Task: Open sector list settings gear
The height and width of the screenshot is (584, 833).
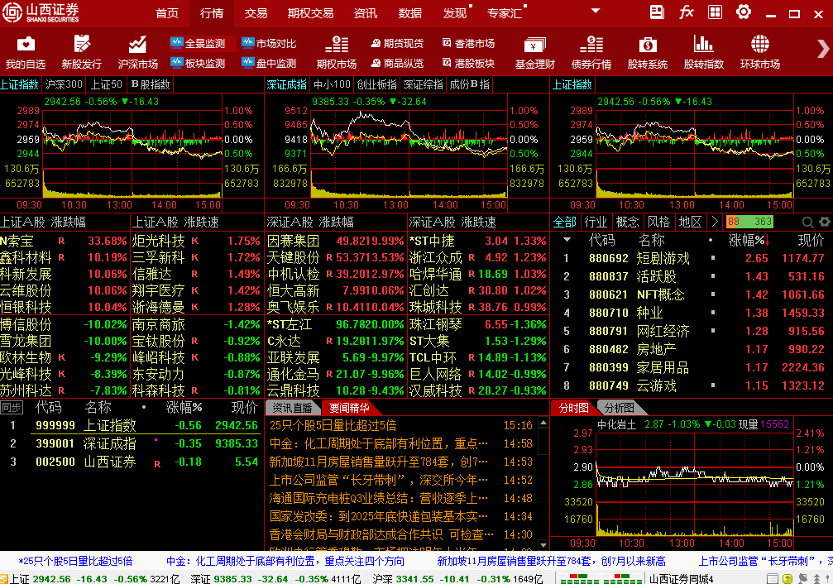Action: click(825, 222)
